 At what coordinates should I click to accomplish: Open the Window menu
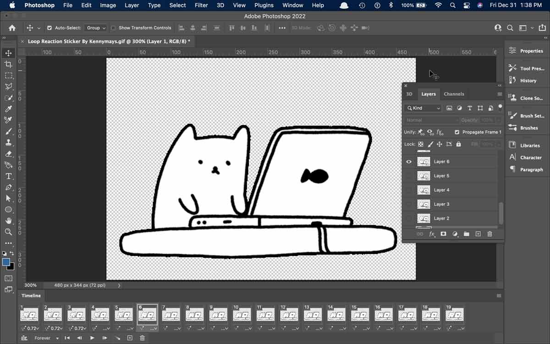(x=292, y=6)
